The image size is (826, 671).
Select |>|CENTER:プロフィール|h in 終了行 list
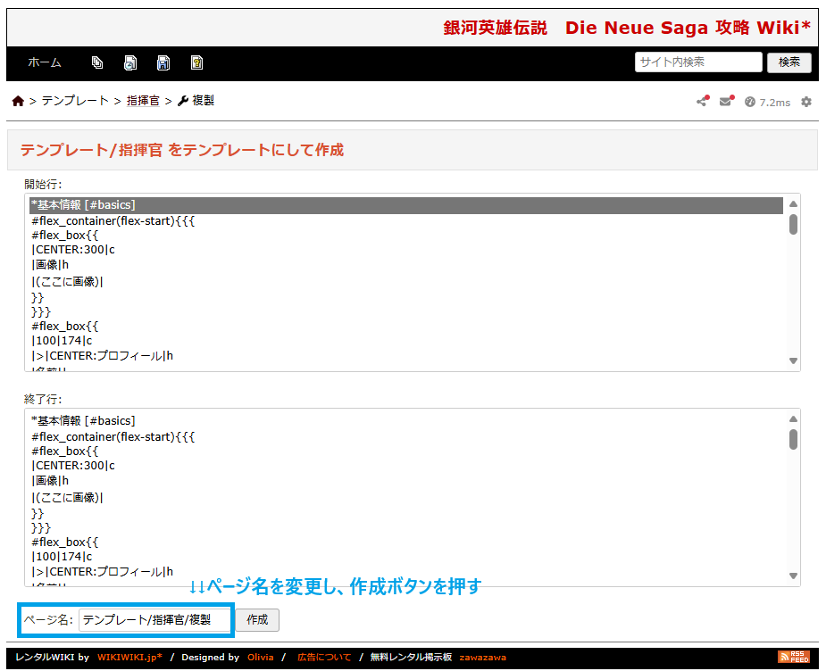[406, 572]
